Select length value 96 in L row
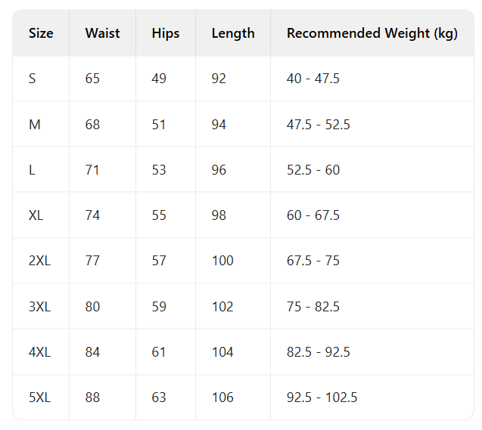Viewport: 482px width, 430px height. (219, 170)
